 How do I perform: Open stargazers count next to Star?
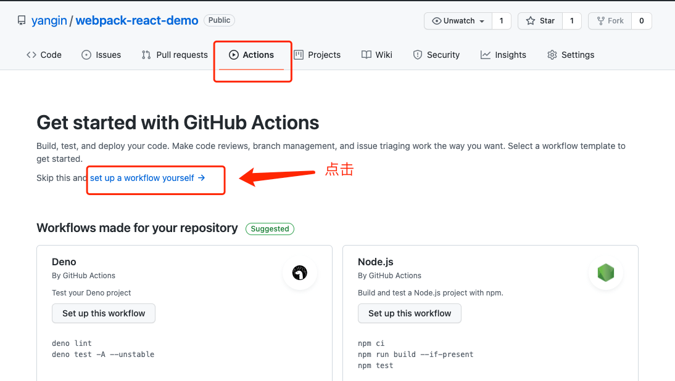pyautogui.click(x=572, y=21)
